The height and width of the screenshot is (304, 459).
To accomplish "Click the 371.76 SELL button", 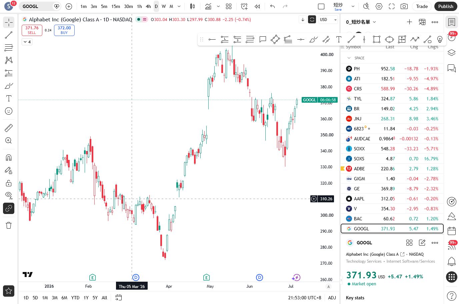I will pos(32,30).
